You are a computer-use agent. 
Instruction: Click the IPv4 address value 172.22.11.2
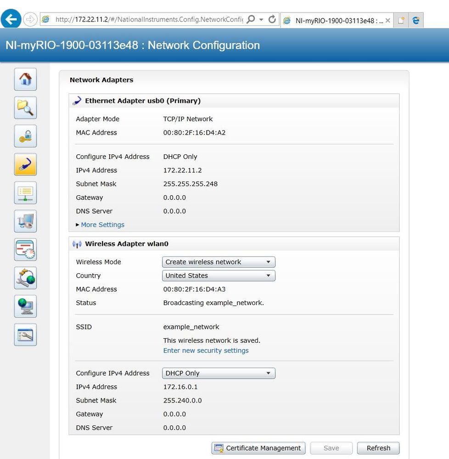183,170
